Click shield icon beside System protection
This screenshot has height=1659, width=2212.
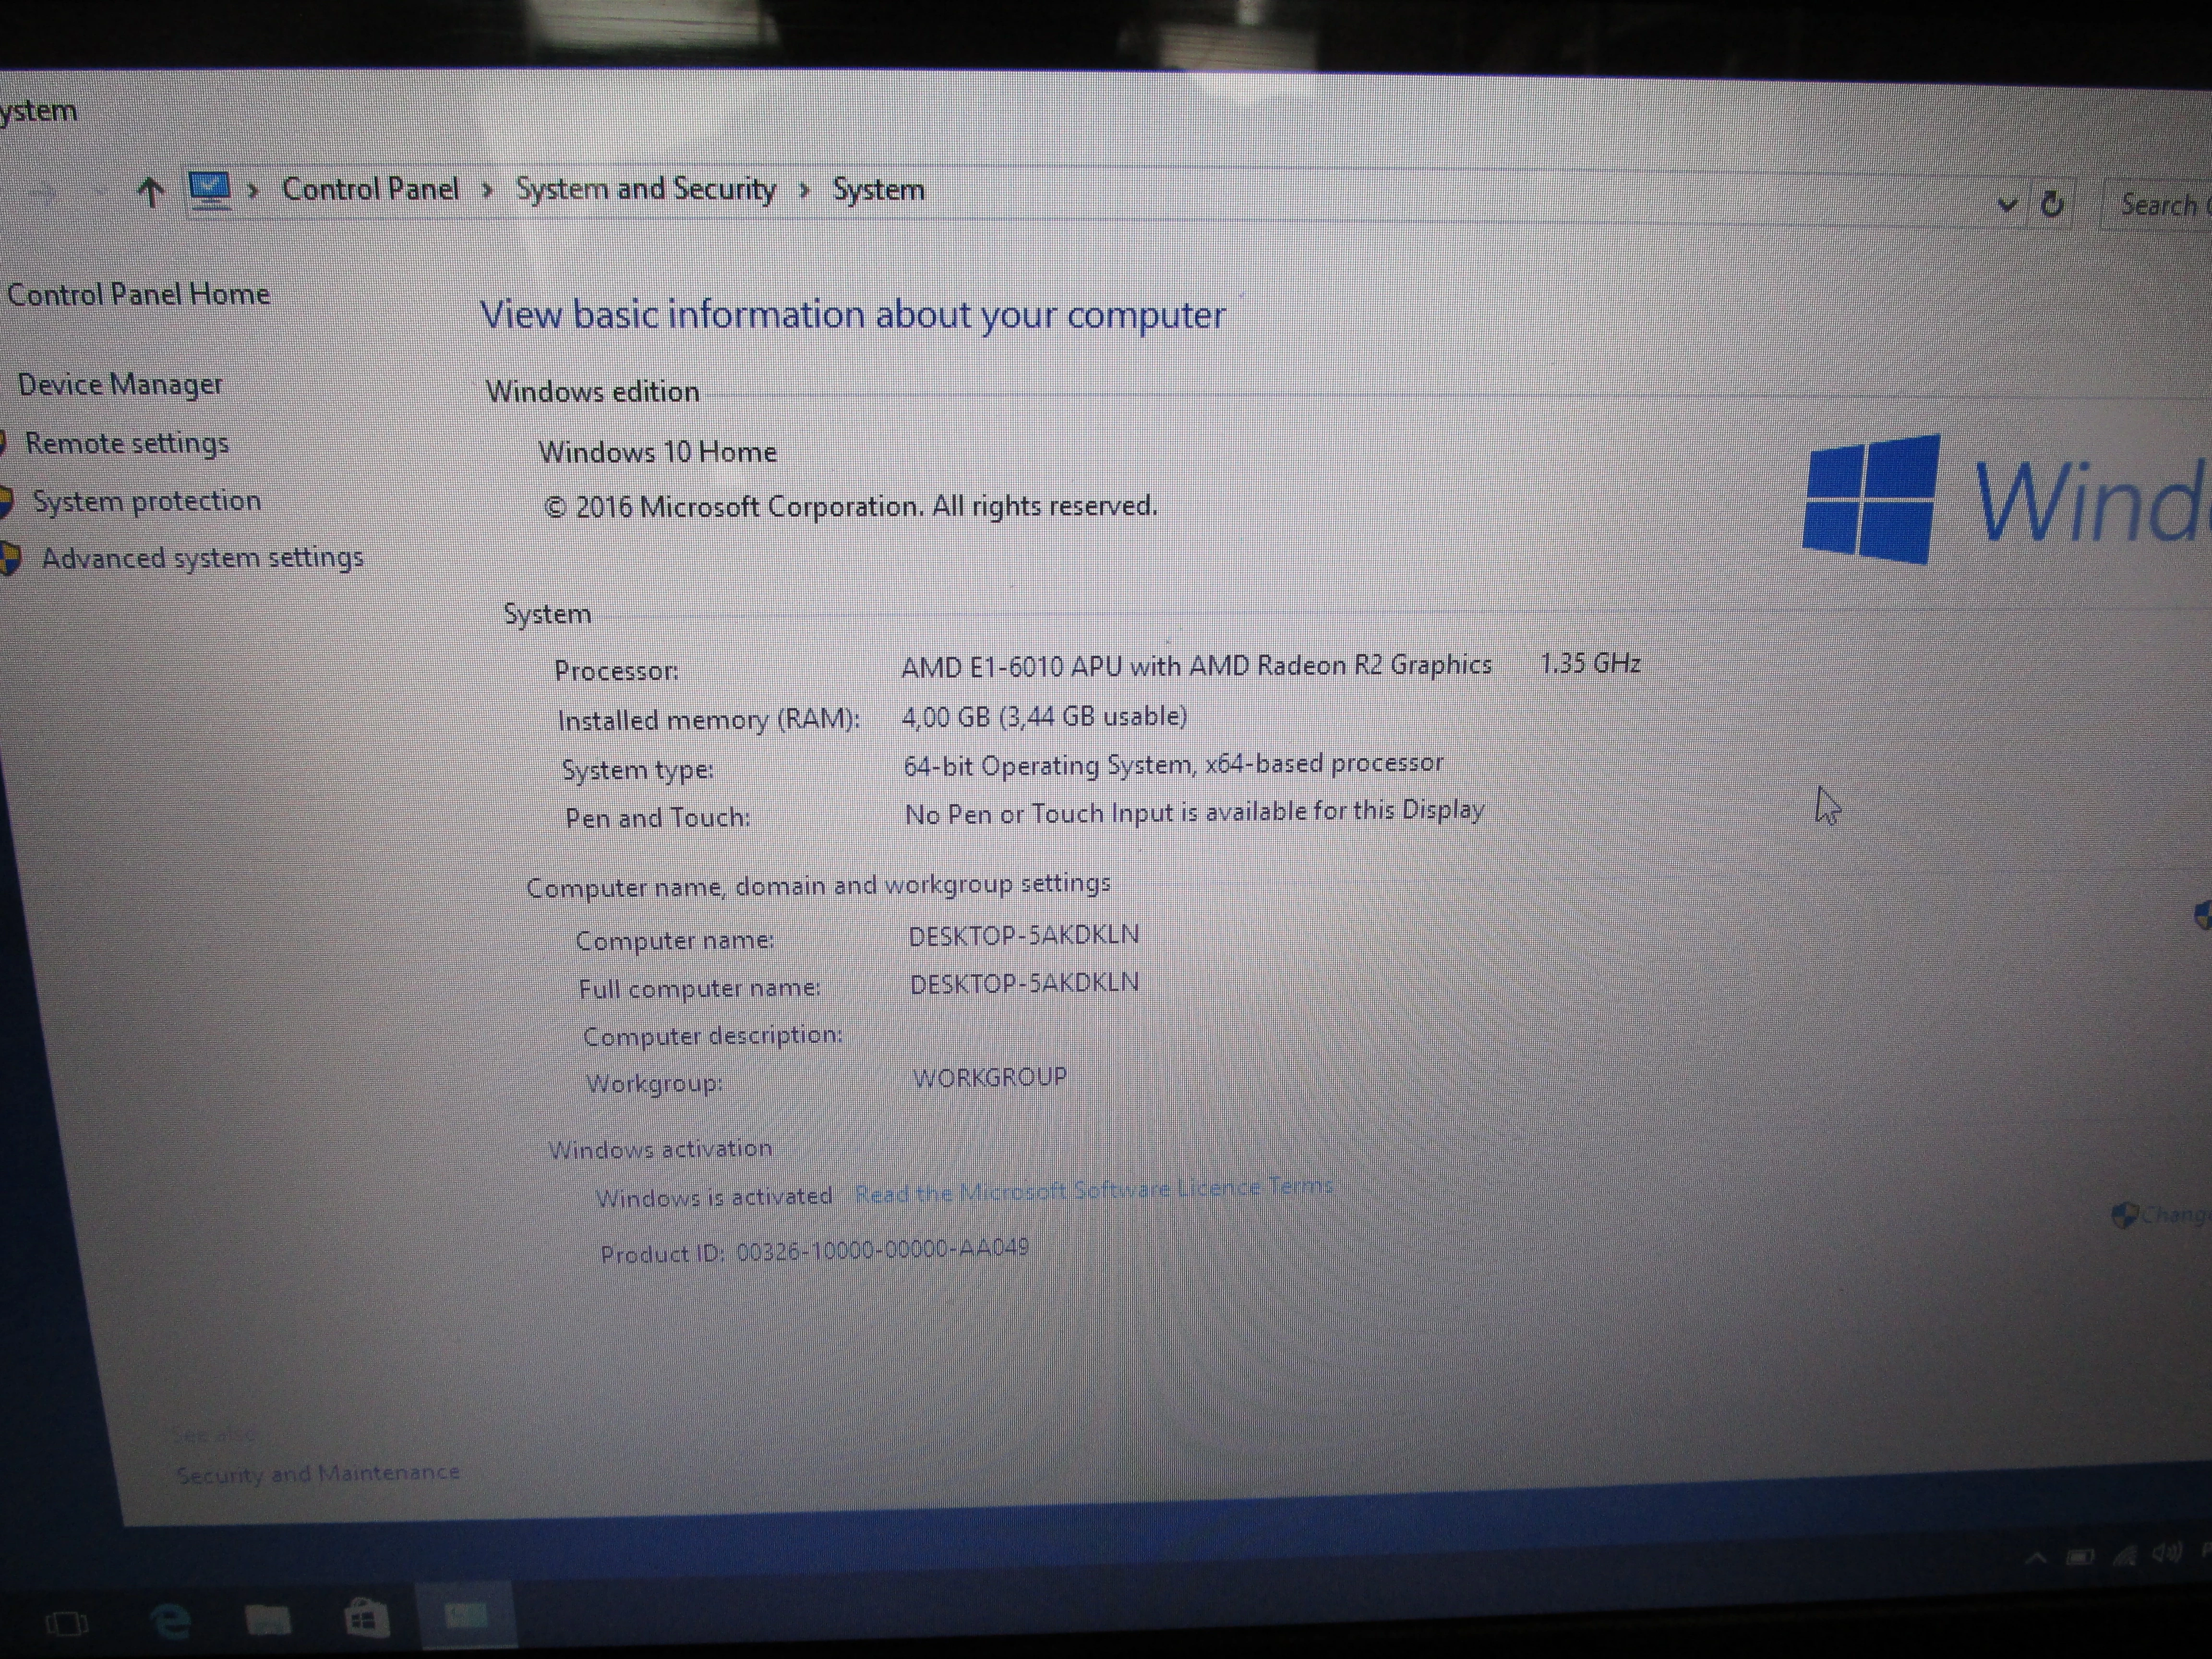[x=6, y=501]
